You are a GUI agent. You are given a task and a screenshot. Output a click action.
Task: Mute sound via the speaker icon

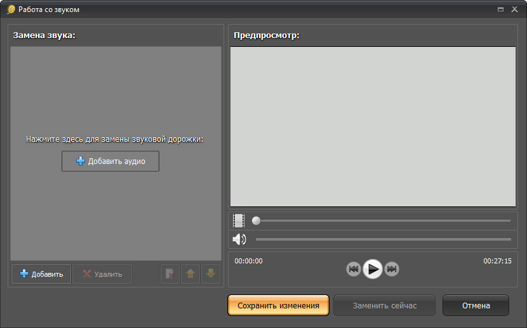239,239
